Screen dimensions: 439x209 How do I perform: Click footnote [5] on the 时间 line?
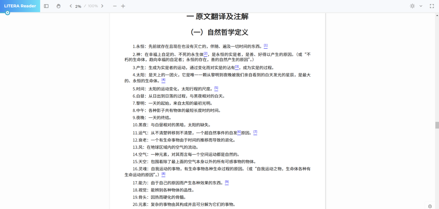(216, 88)
